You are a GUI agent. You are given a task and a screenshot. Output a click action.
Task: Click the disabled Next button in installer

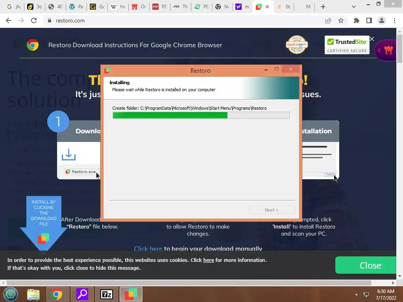[x=272, y=210]
